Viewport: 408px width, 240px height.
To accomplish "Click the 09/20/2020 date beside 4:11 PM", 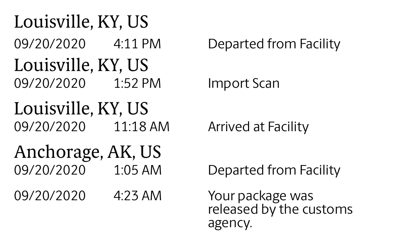I will tap(50, 44).
